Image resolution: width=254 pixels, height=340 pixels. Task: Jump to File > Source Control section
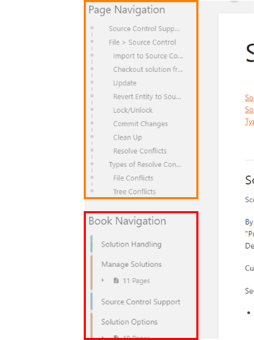[x=142, y=42]
